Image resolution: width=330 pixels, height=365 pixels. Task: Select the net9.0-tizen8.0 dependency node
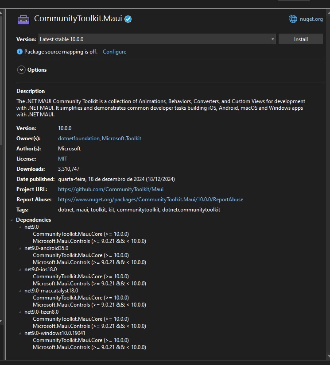(x=42, y=312)
